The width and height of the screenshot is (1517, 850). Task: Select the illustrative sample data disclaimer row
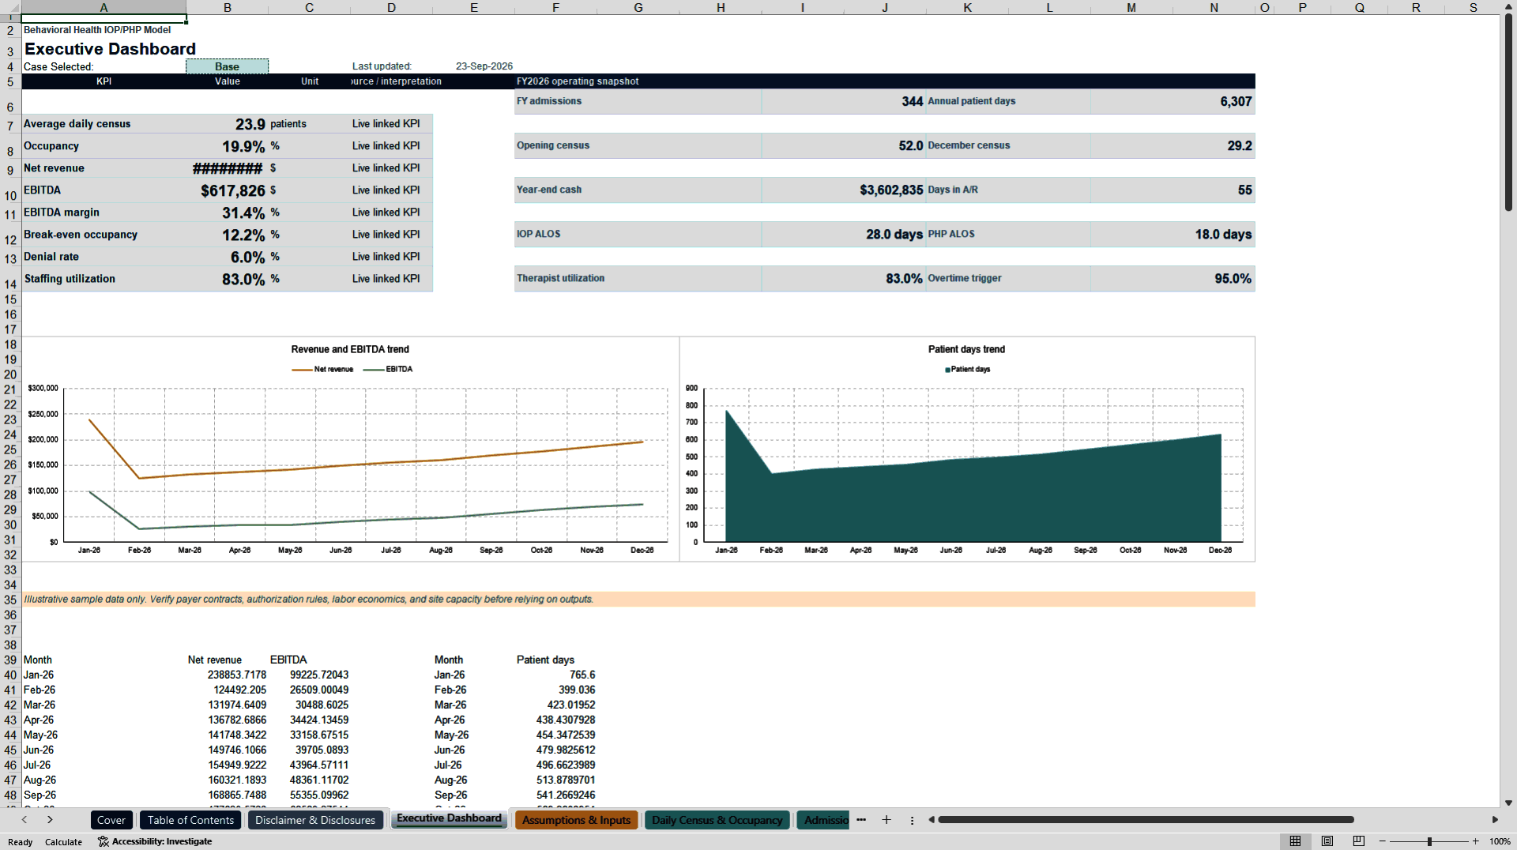coord(638,600)
